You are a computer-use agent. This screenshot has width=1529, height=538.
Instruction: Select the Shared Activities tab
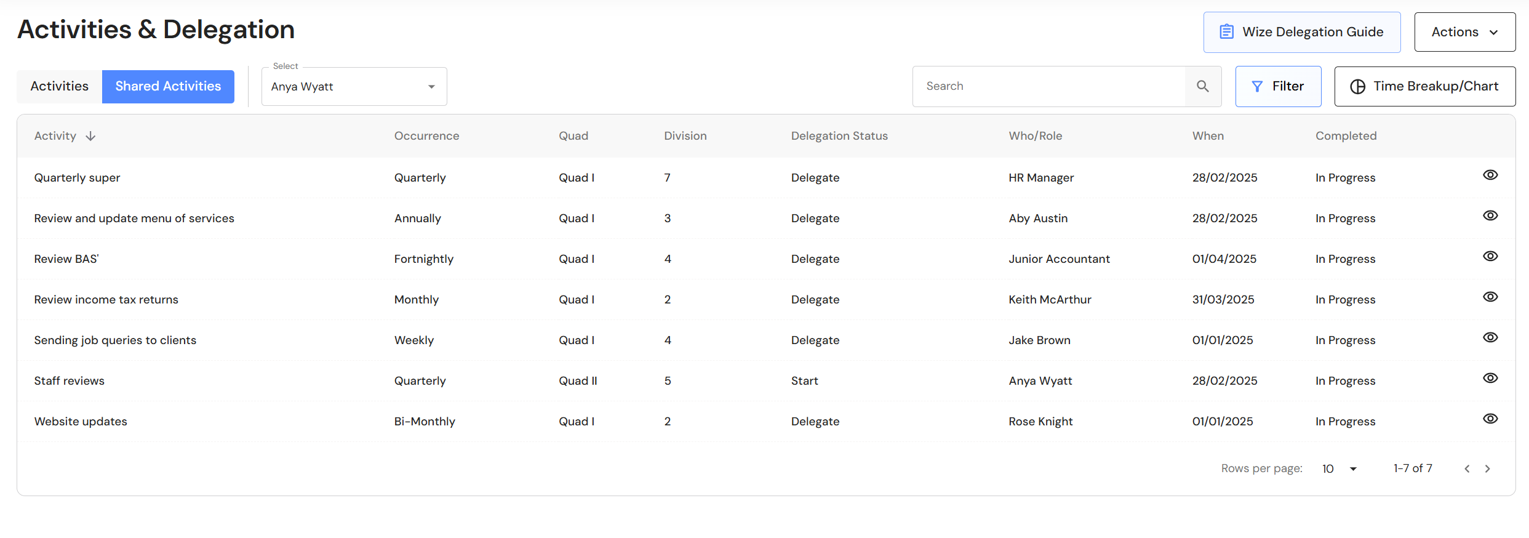click(x=168, y=87)
